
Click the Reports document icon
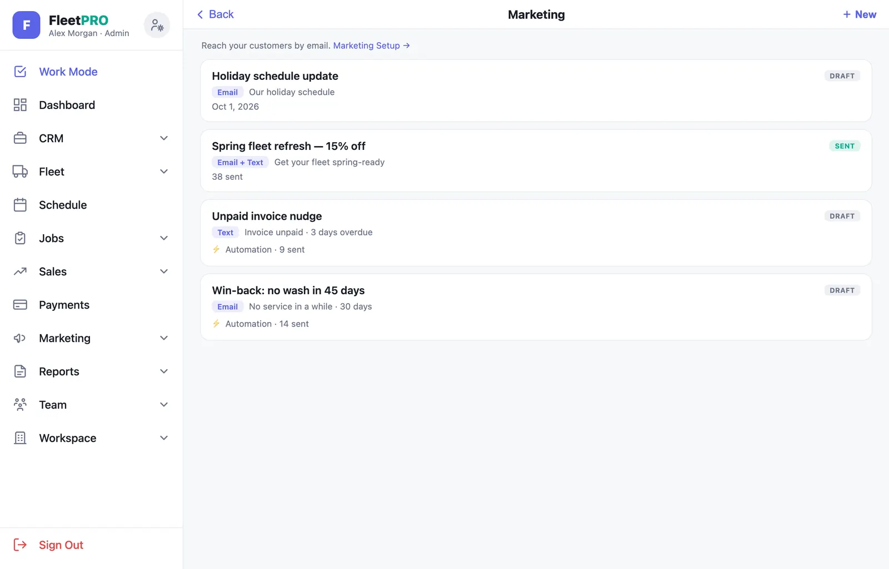[x=20, y=371]
